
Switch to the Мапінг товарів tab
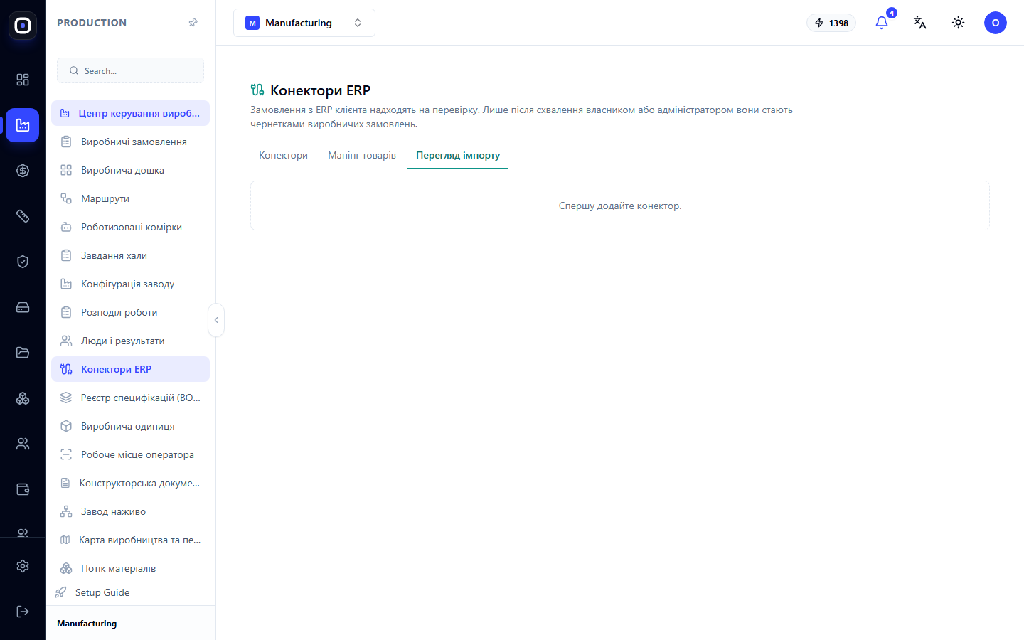tap(362, 155)
